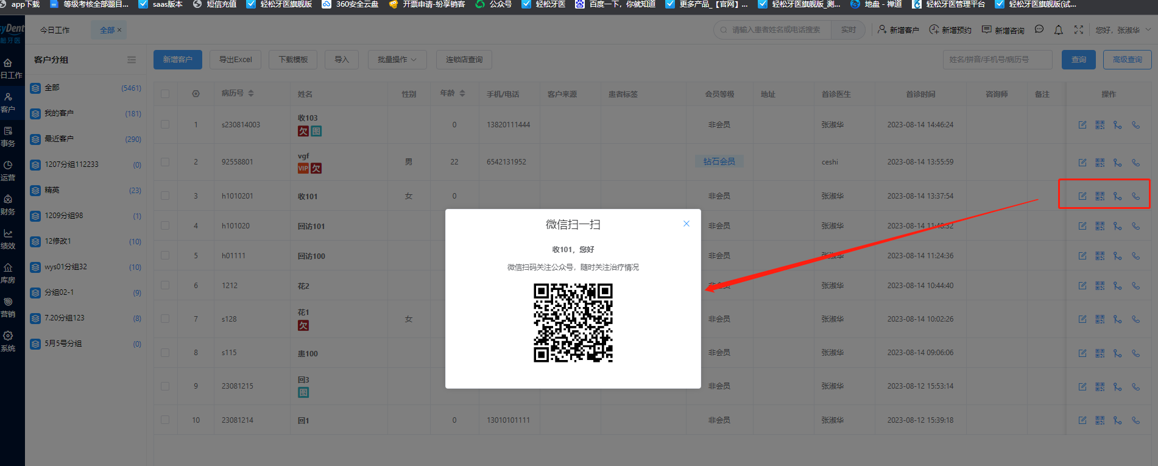The height and width of the screenshot is (466, 1158).
Task: Open 高级查询 advanced search
Action: click(x=1128, y=60)
